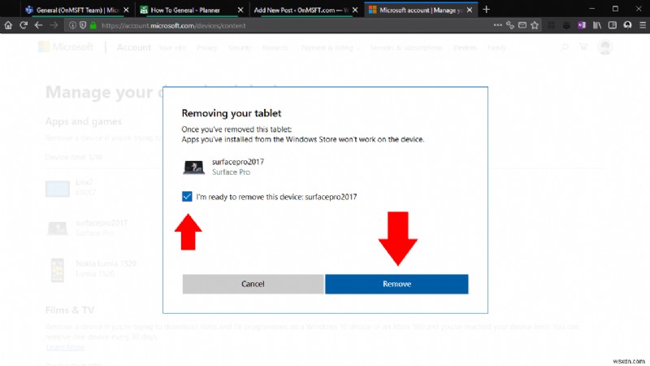Go forward using the forward arrow
The width and height of the screenshot is (650, 366).
54,25
